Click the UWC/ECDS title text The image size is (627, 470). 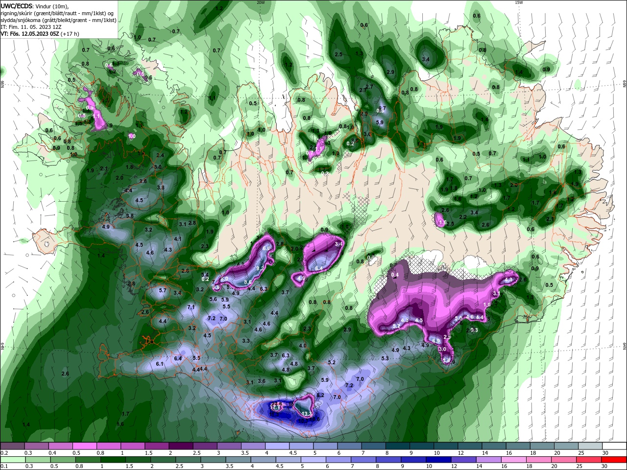pyautogui.click(x=17, y=5)
